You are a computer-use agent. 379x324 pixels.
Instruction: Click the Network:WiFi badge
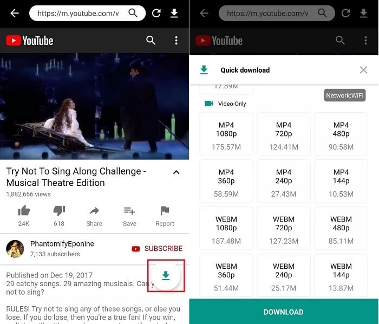tap(345, 95)
